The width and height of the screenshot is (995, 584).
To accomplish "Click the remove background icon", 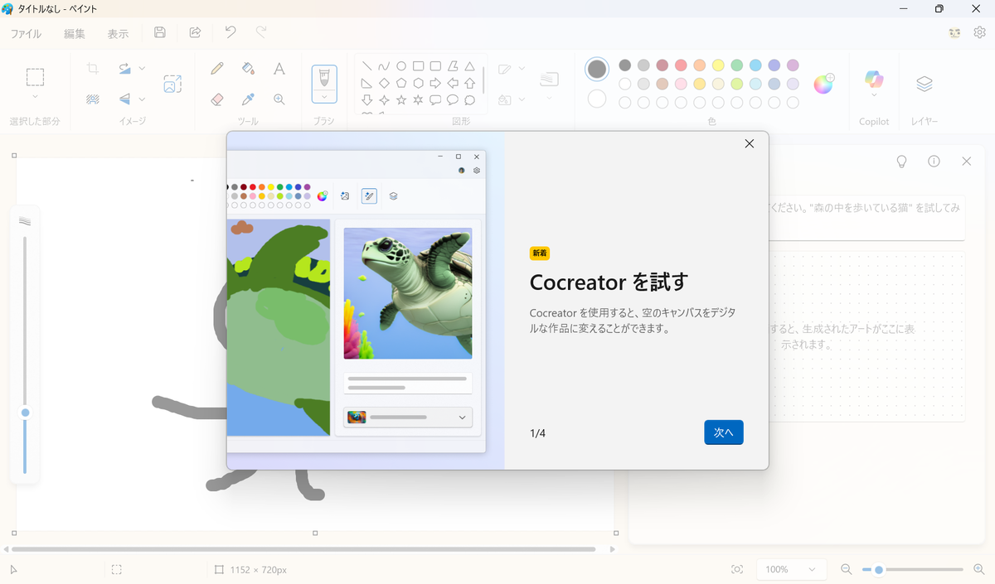I will [93, 99].
